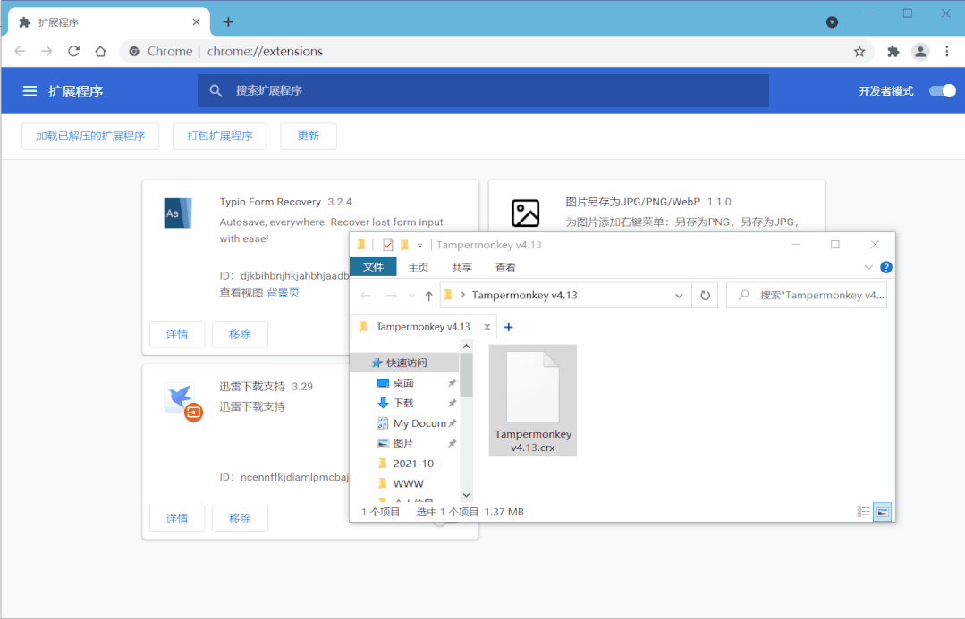965x619 pixels.
Task: Select 2021-10 folder in navigation pane
Action: 413,464
